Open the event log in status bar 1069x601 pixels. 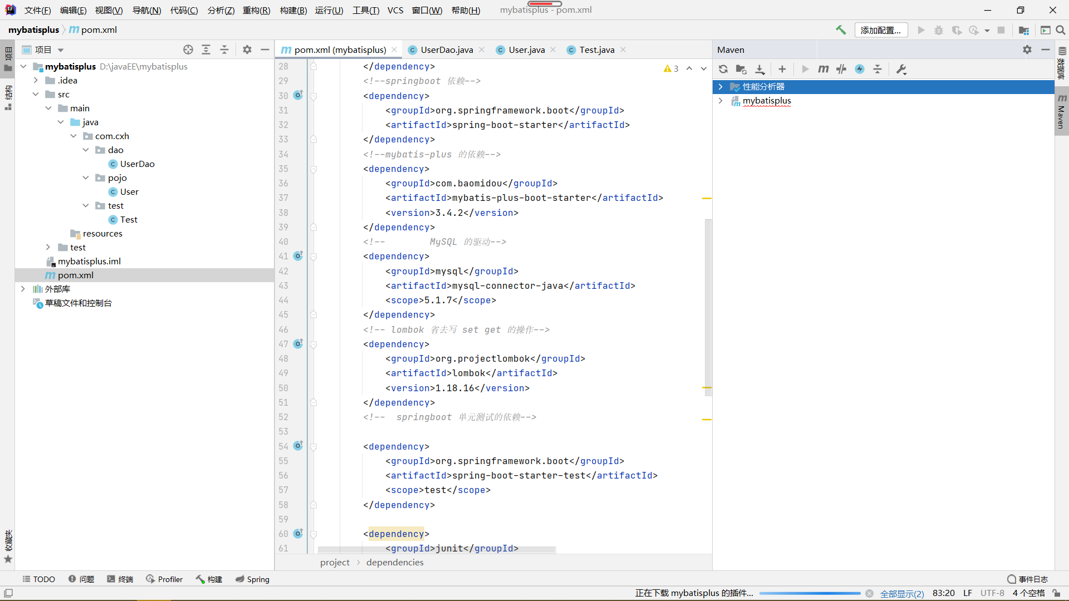click(x=1027, y=579)
